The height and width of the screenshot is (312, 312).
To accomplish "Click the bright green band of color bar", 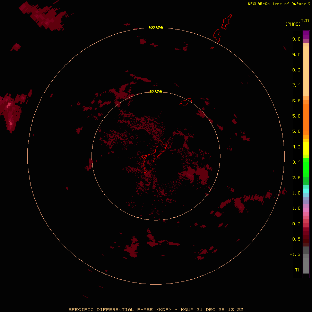I will 306,167.
